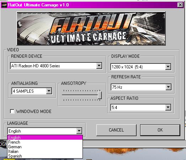This screenshot has height=160, width=186.
Task: Open the Render Device dropdown arrow
Action: [x=99, y=66]
